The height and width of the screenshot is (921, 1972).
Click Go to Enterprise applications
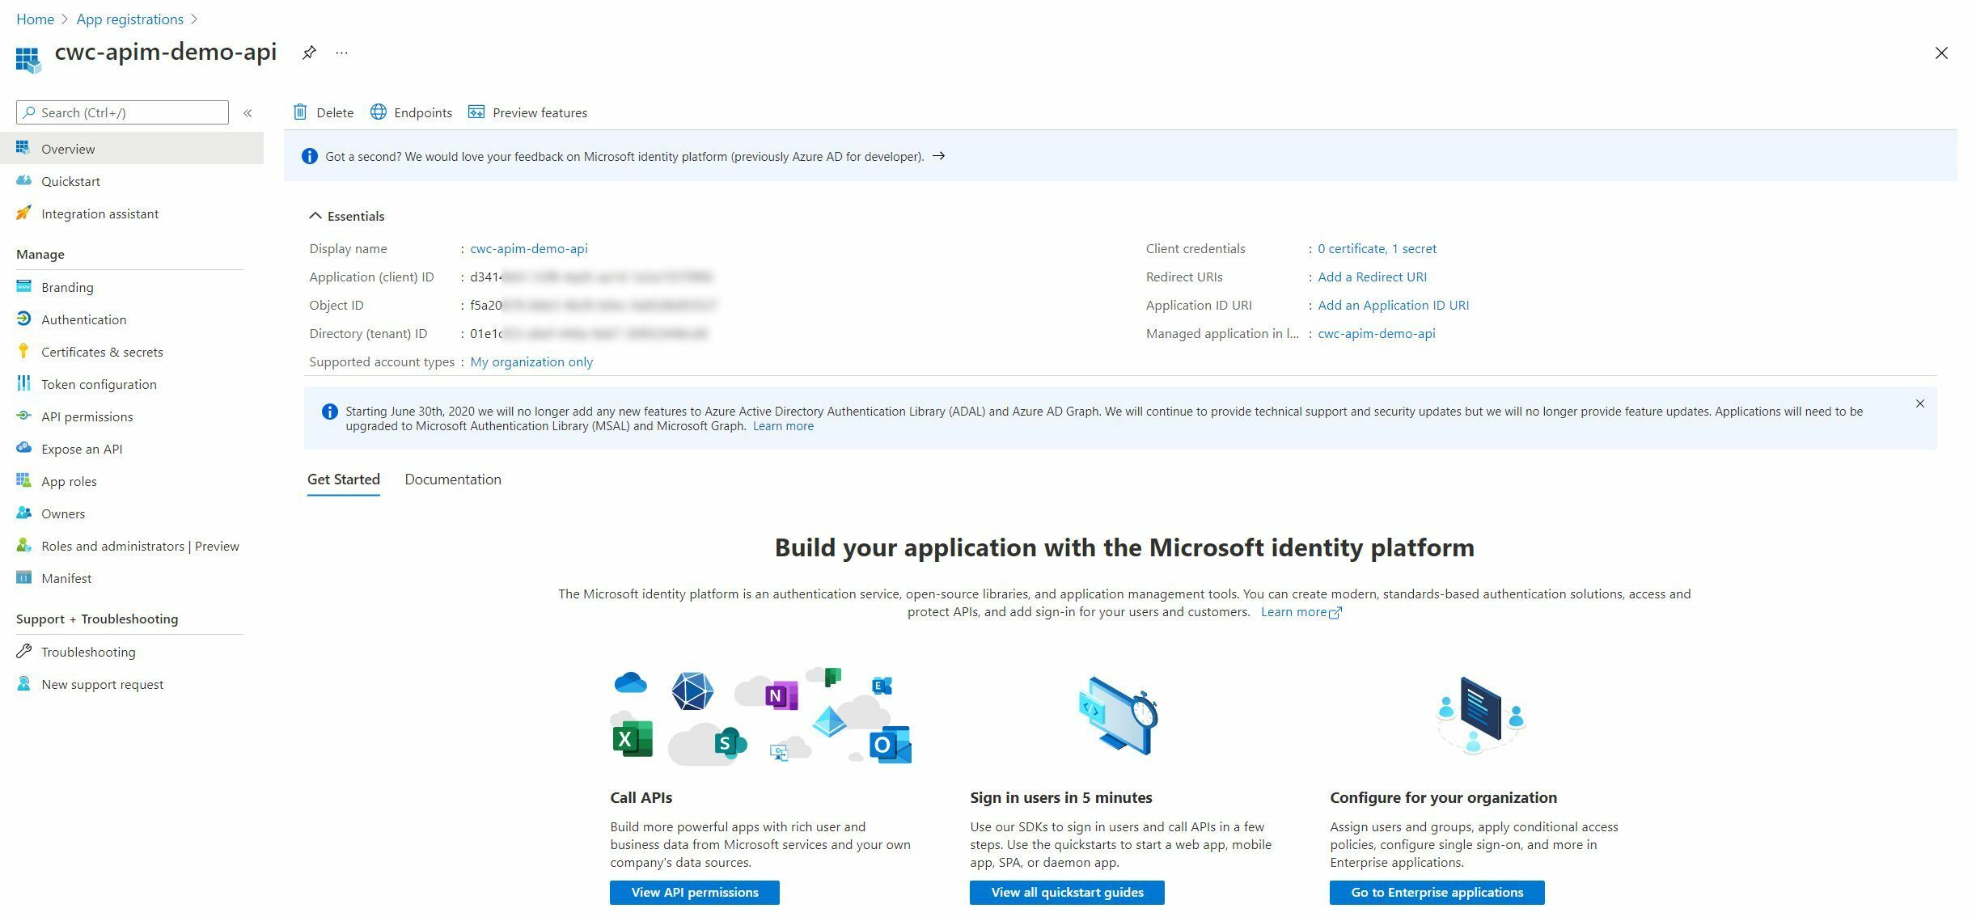pos(1436,892)
